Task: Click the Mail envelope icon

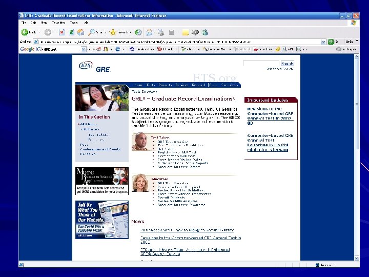Action: (x=149, y=32)
